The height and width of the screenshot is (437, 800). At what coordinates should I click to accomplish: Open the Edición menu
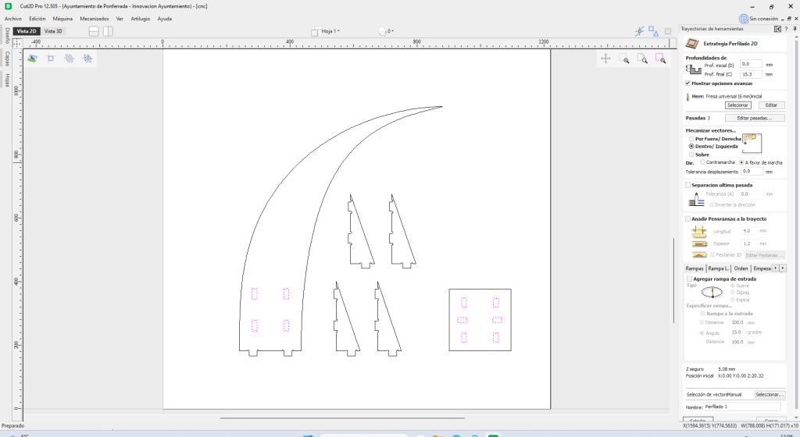[x=37, y=19]
